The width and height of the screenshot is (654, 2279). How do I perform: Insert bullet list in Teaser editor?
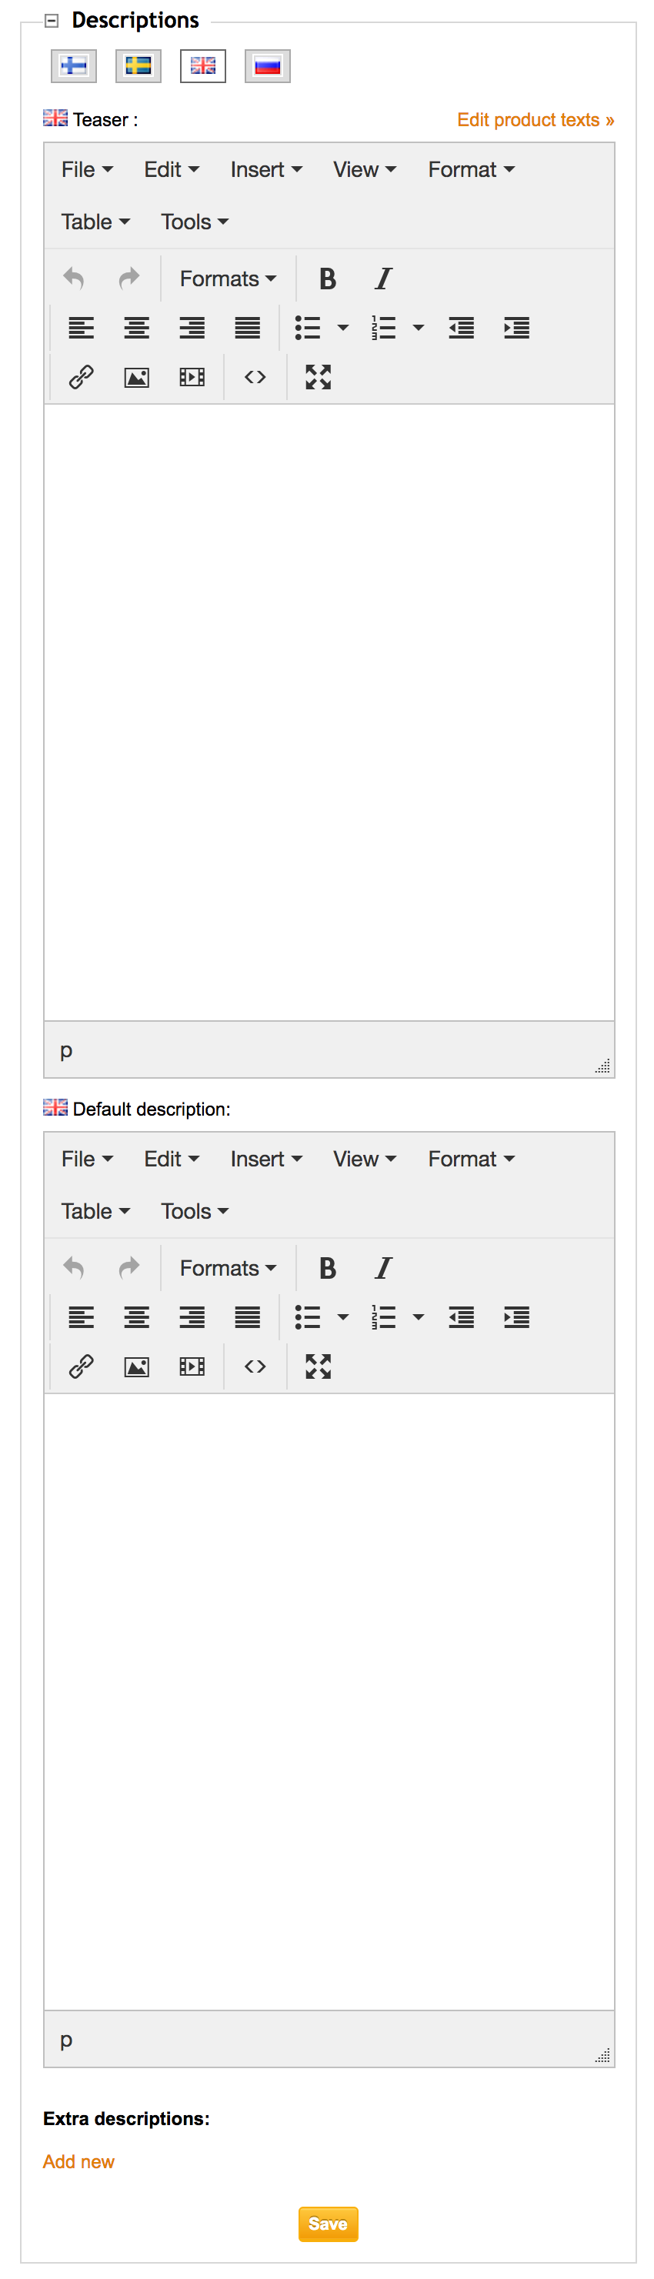(x=308, y=329)
